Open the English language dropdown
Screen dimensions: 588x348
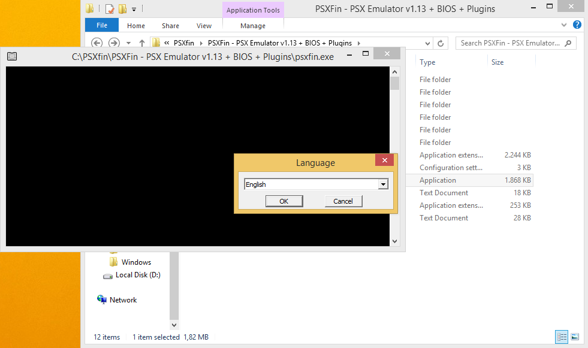[x=382, y=184]
